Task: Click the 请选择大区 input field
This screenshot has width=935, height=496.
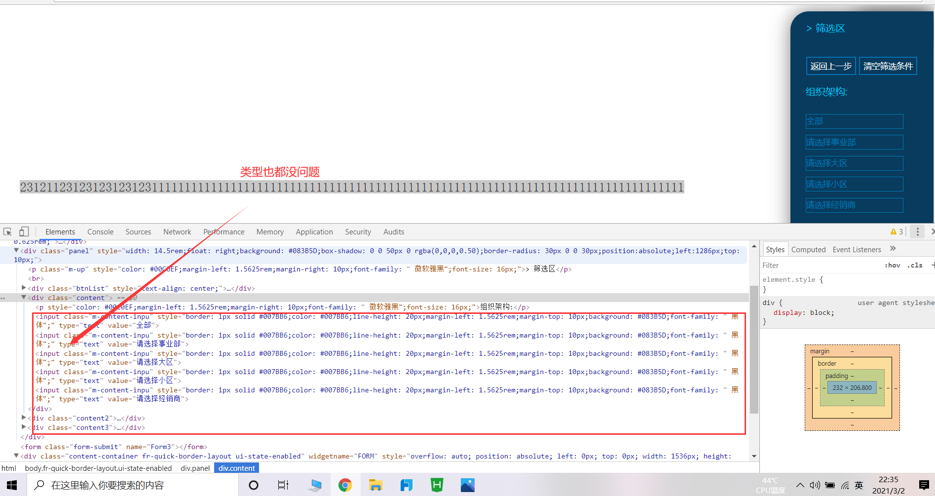Action: tap(854, 163)
